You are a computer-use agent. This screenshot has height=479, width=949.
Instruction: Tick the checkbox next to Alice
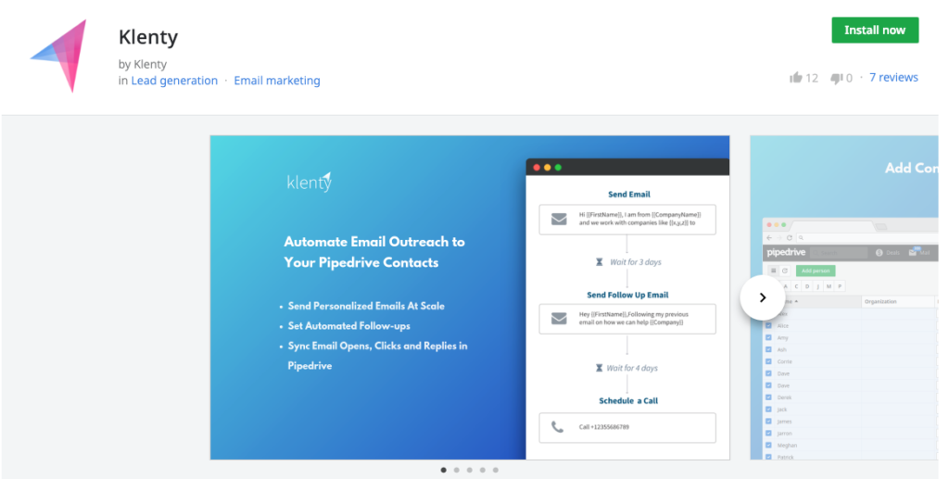tap(768, 325)
